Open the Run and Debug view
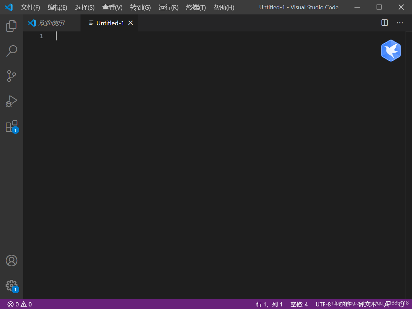The width and height of the screenshot is (412, 309). 11,101
